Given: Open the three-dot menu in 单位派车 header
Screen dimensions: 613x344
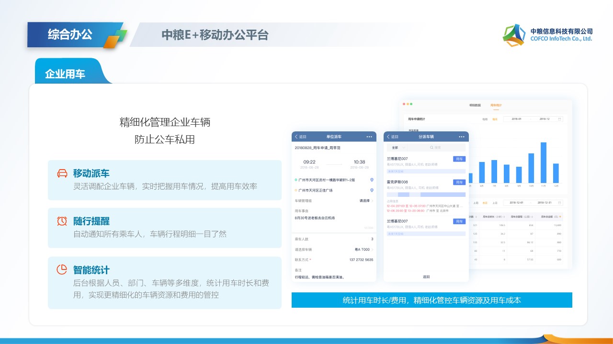Looking at the screenshot, I should [369, 137].
